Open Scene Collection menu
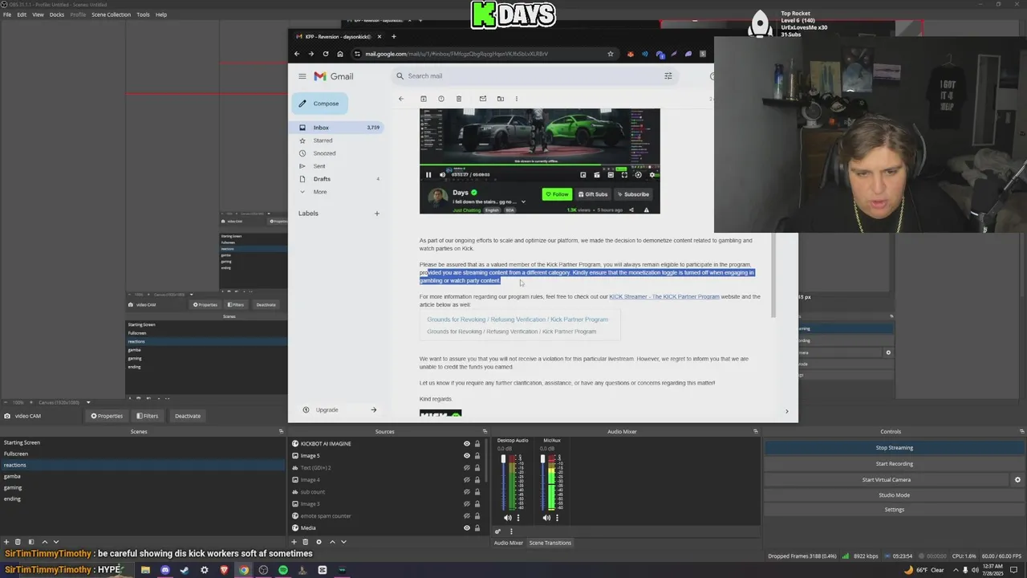Image resolution: width=1027 pixels, height=578 pixels. (111, 14)
